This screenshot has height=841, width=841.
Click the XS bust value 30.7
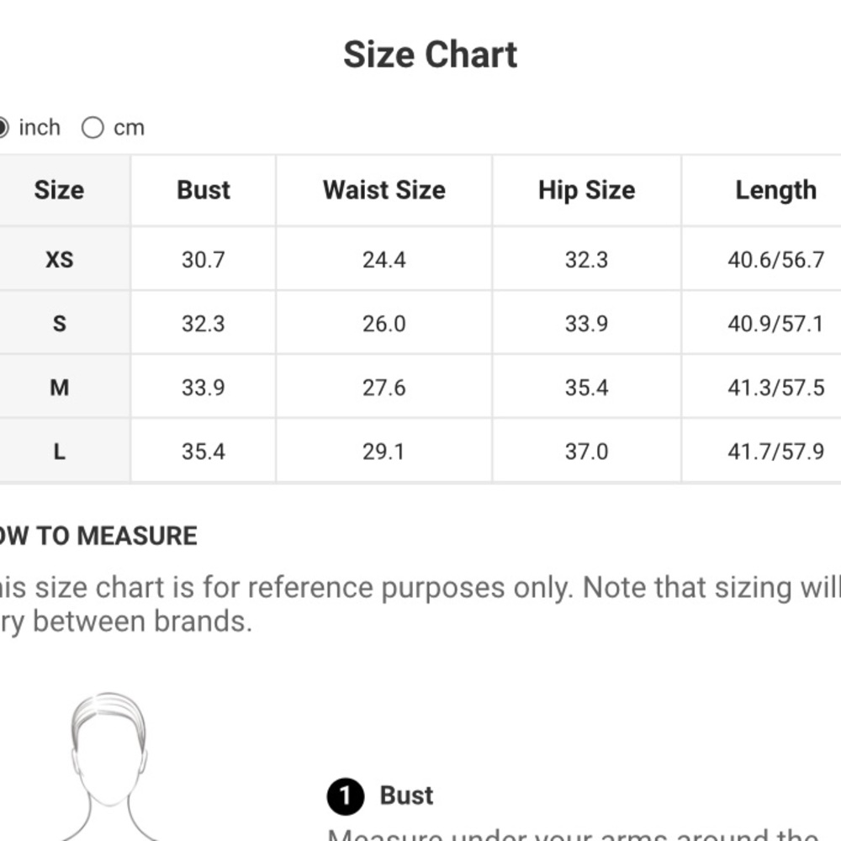point(204,260)
